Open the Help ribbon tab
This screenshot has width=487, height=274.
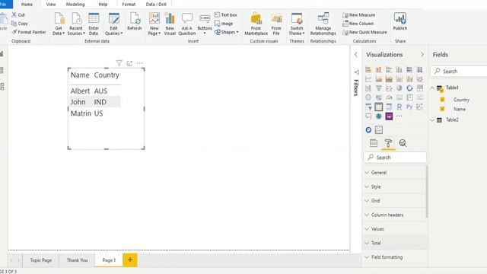point(103,5)
